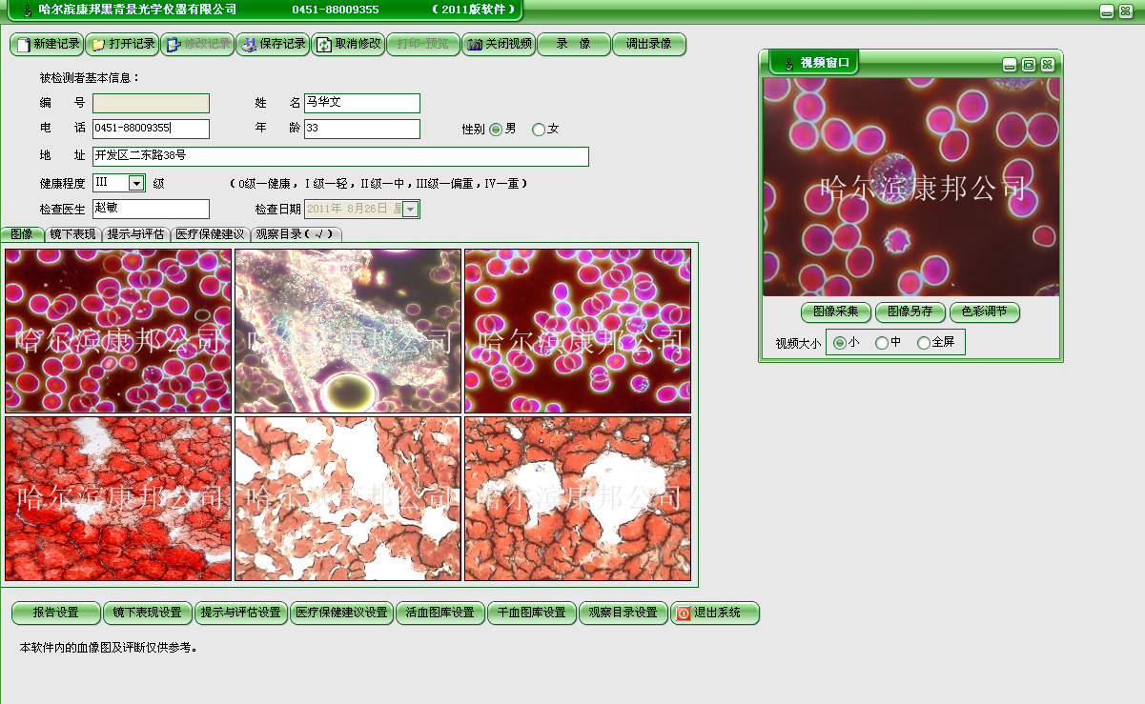Image resolution: width=1145 pixels, height=704 pixels.
Task: Open 报告设置 report settings
Action: coord(56,613)
